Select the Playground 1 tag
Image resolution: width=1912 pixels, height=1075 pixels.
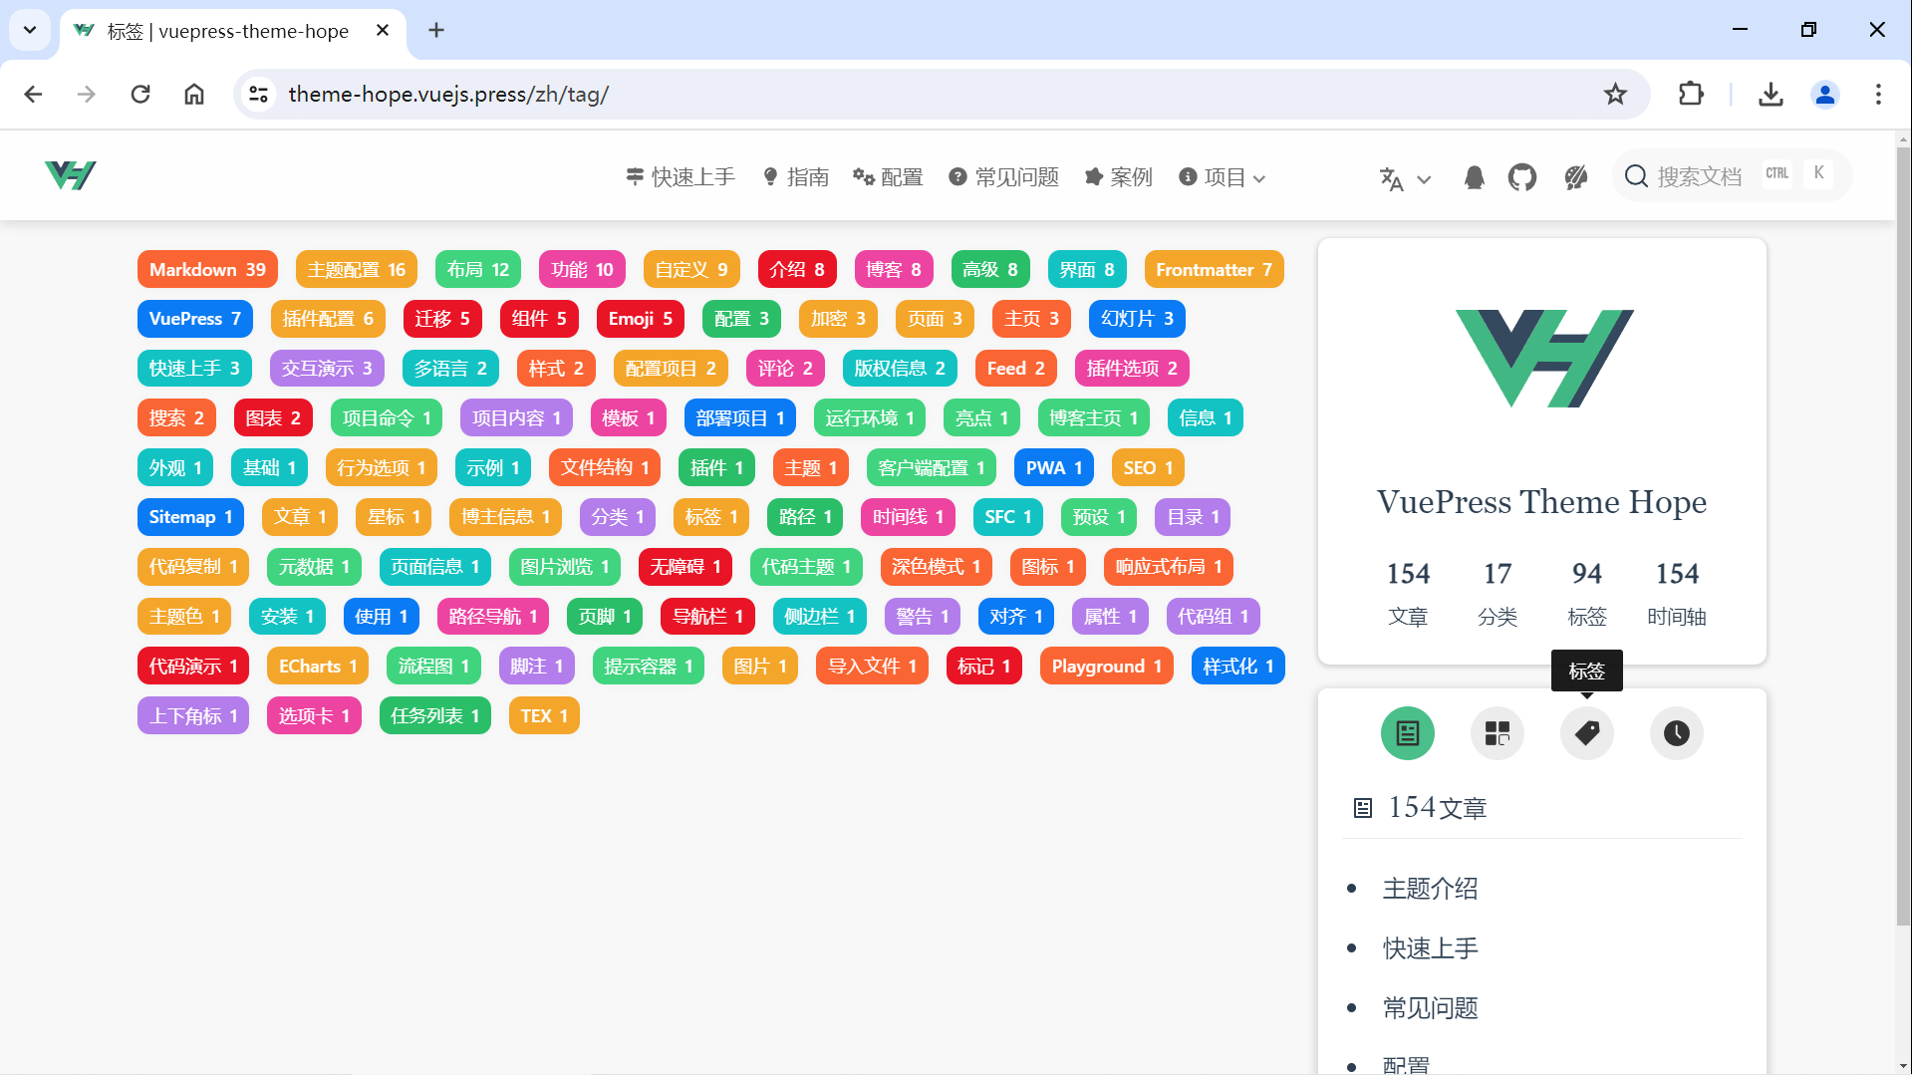[1107, 667]
